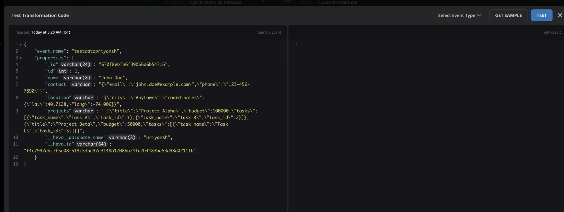The width and height of the screenshot is (564, 212).
Task: Collapse the "properties" object fold arrow
Action: point(21,58)
